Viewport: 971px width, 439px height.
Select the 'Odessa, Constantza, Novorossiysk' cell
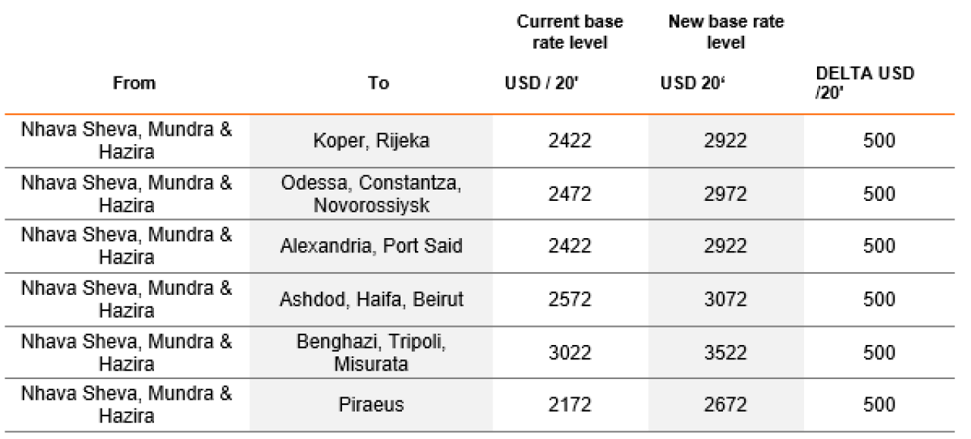point(371,194)
